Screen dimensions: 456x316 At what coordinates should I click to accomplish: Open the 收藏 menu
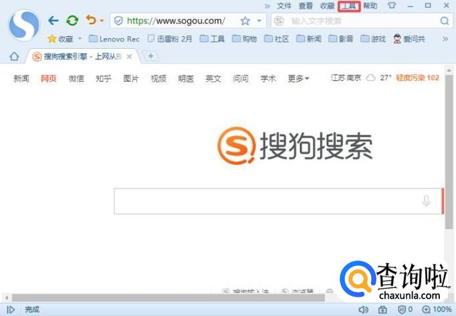[x=327, y=6]
